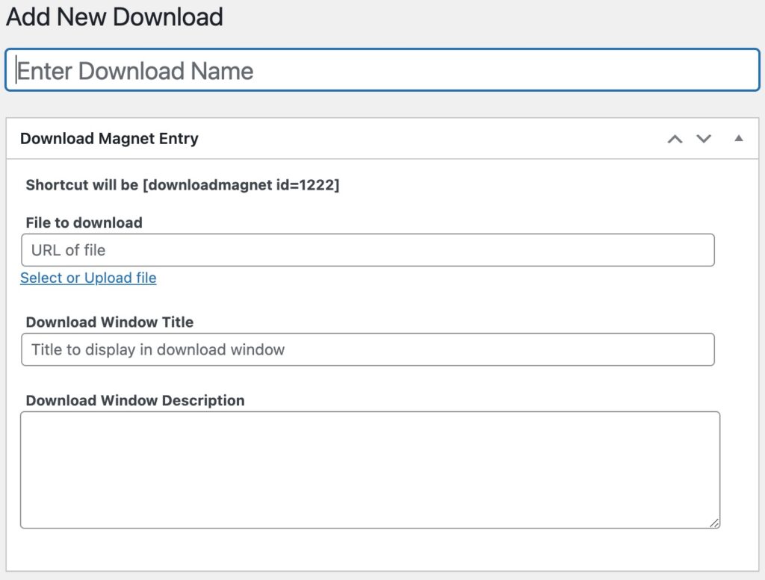Click the URL of file input
This screenshot has height=580, width=765.
tap(368, 250)
